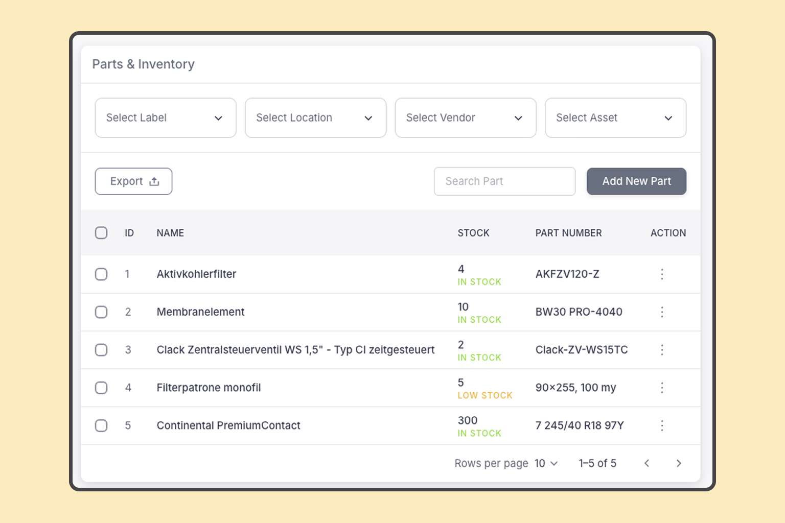Click part number 7 245/40 R18 97Y
This screenshot has width=785, height=523.
(x=580, y=425)
